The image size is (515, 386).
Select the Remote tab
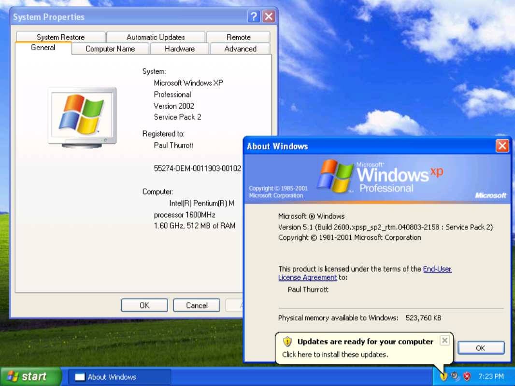(x=238, y=37)
